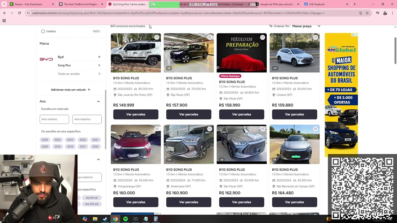Screen dimensions: 397x223
Task: Favorite the R$ 162.900 listing
Action: coord(263,129)
